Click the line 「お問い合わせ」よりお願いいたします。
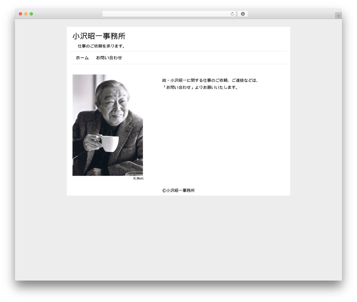357x302 pixels. (201, 87)
